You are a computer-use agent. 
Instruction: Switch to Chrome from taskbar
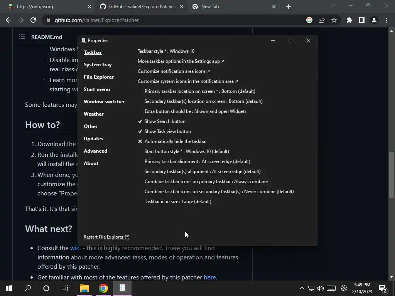(x=103, y=288)
